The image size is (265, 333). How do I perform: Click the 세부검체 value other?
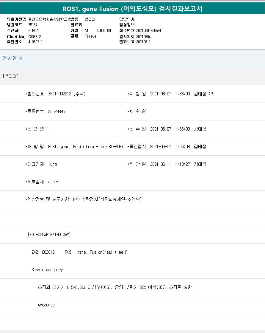(x=53, y=182)
